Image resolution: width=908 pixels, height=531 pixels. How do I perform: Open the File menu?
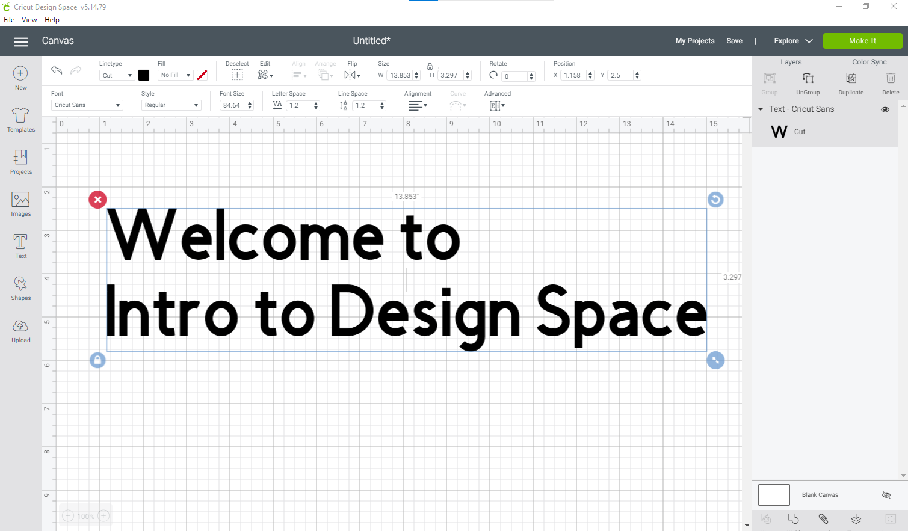click(9, 20)
